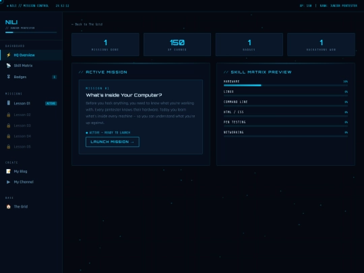Click the Launch Mission button
The height and width of the screenshot is (273, 364).
point(113,142)
